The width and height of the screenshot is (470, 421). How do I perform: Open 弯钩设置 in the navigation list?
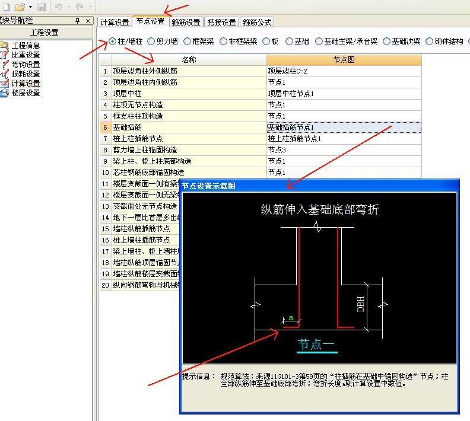pyautogui.click(x=26, y=65)
